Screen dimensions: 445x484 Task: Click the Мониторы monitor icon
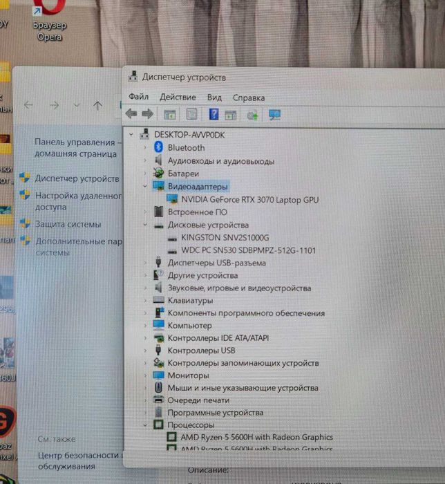158,375
